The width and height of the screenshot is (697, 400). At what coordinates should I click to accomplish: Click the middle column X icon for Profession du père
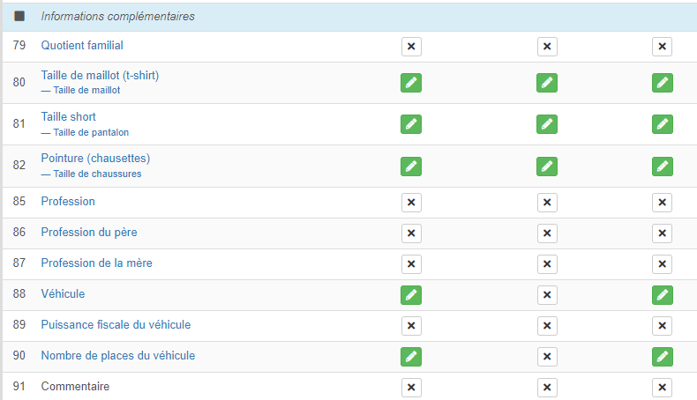click(547, 233)
